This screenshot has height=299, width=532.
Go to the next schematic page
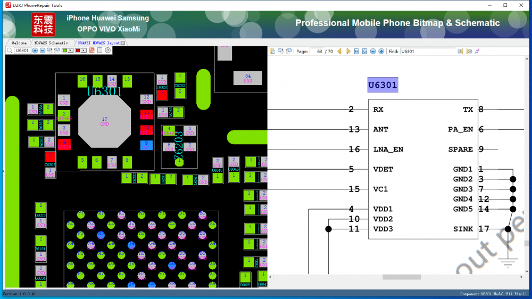[x=348, y=51]
